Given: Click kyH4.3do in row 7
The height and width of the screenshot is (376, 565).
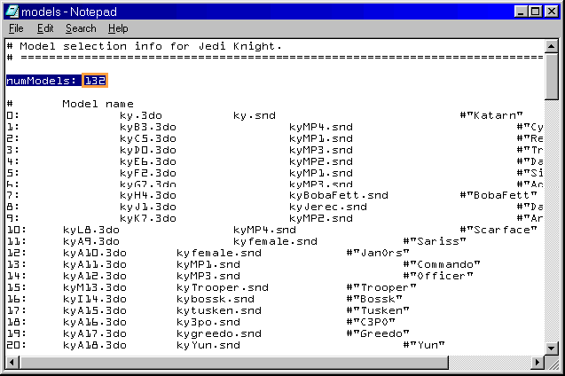Looking at the screenshot, I should pyautogui.click(x=148, y=195).
